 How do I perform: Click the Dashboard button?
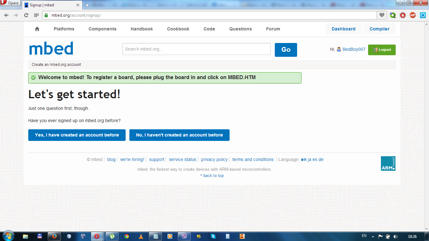pos(344,29)
